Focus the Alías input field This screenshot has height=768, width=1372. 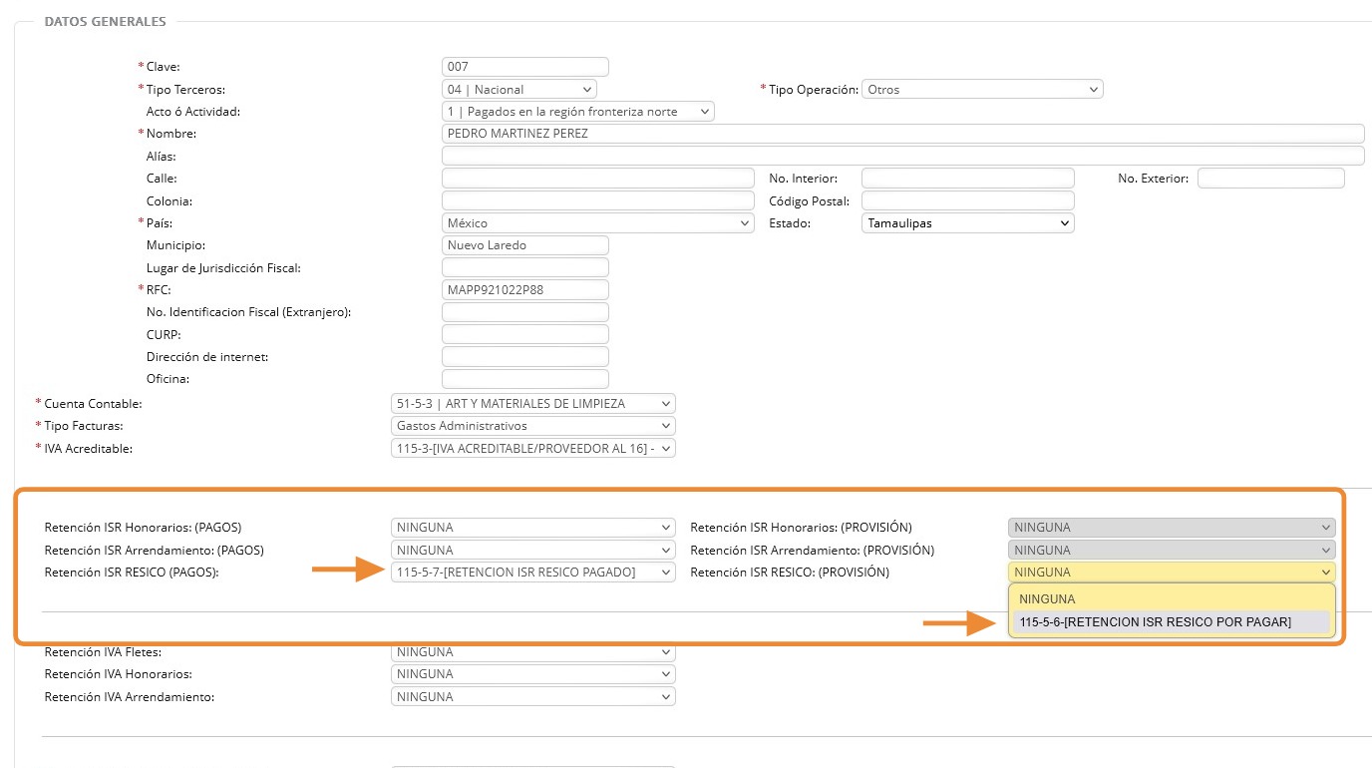tap(903, 156)
